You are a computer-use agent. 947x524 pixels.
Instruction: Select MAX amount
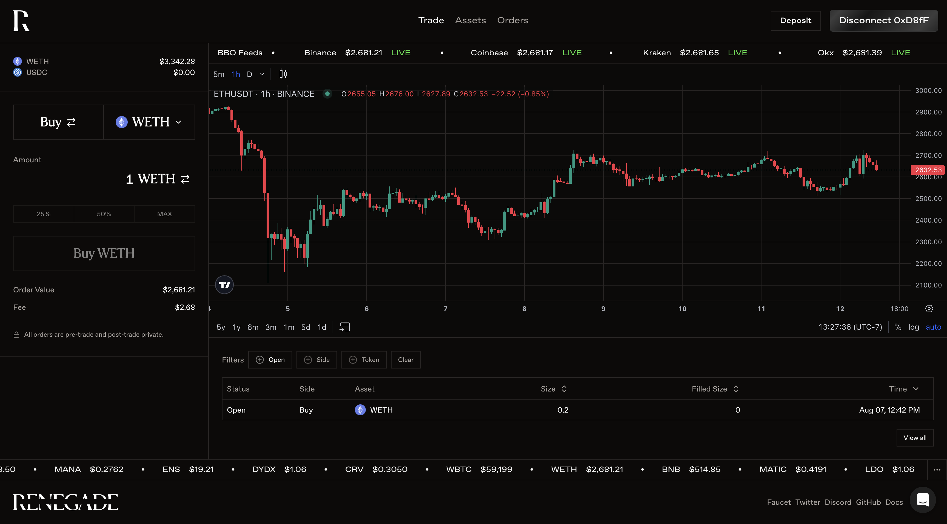(x=164, y=214)
